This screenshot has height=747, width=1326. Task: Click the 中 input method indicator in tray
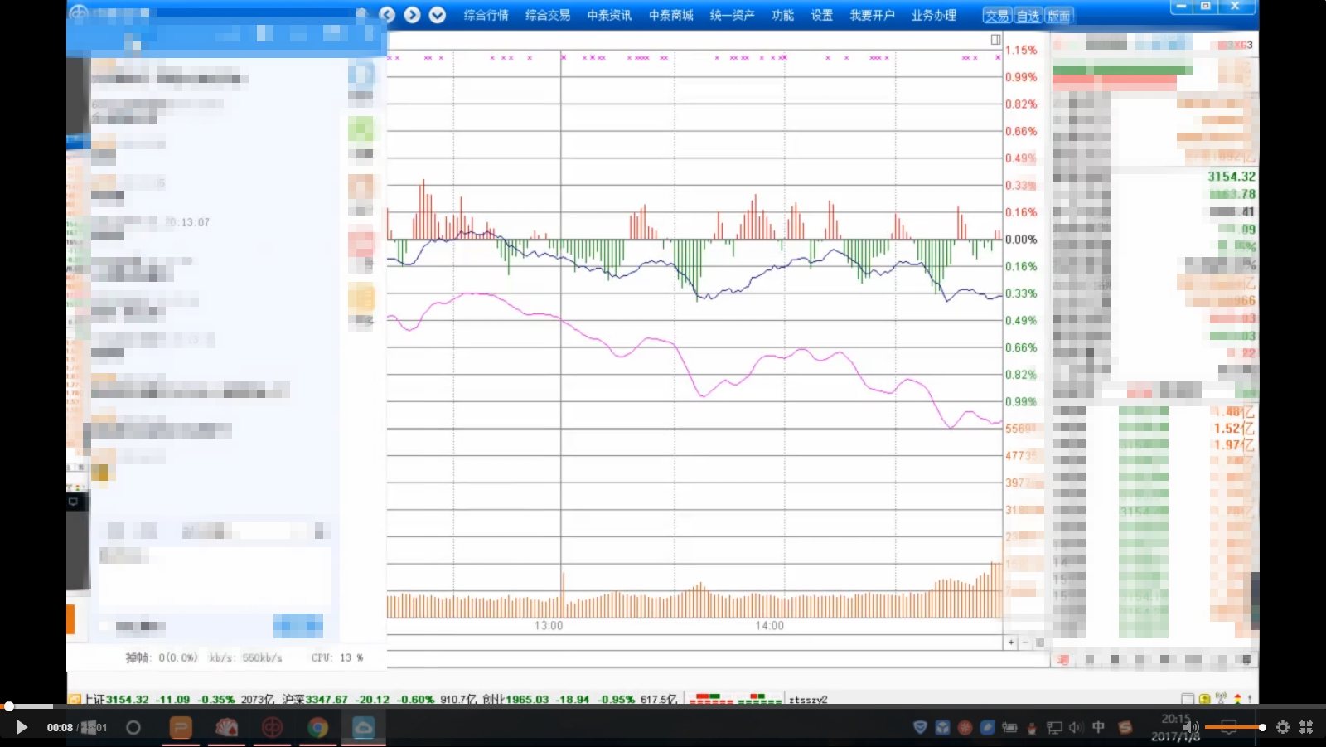(1098, 727)
